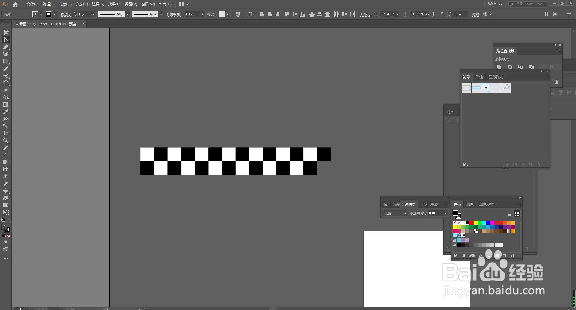Image resolution: width=576 pixels, height=310 pixels.
Task: Switch to the 颜色参考 tab
Action: click(486, 204)
